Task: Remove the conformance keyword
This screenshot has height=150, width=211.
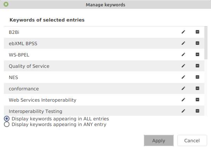Action: coord(197,89)
